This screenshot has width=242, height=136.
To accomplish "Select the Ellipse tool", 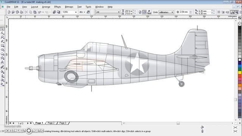I will (x=2, y=49).
